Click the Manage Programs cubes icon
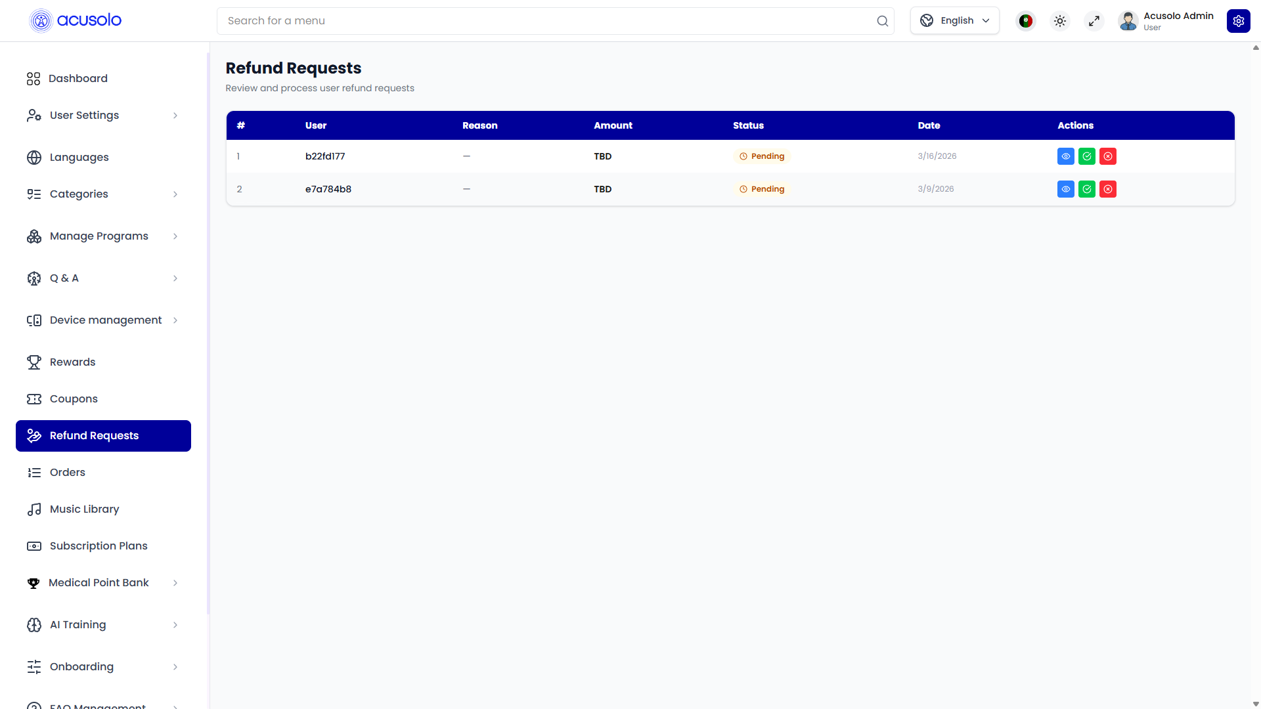The width and height of the screenshot is (1261, 709). [34, 236]
